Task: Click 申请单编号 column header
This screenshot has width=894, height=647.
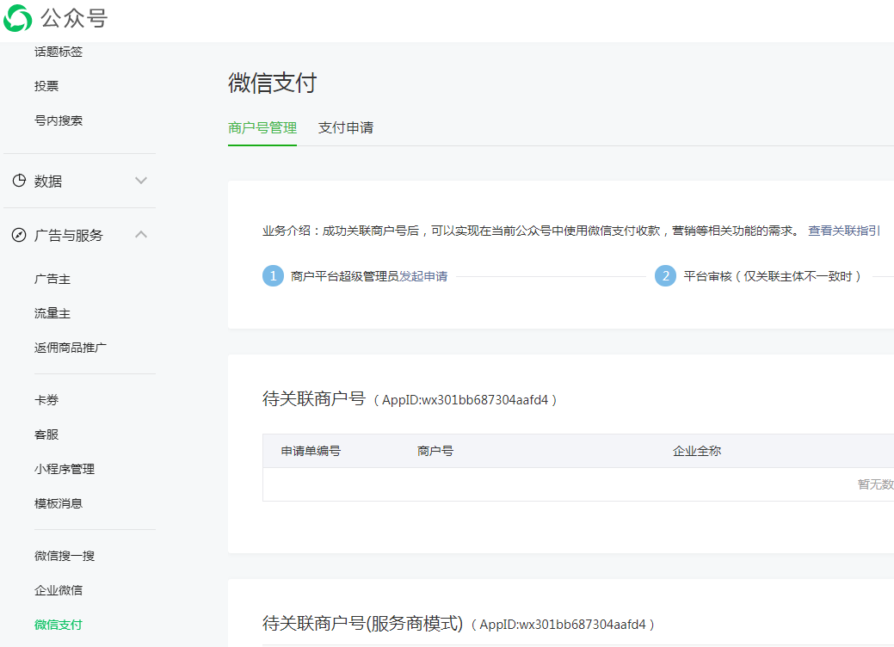Action: click(311, 451)
